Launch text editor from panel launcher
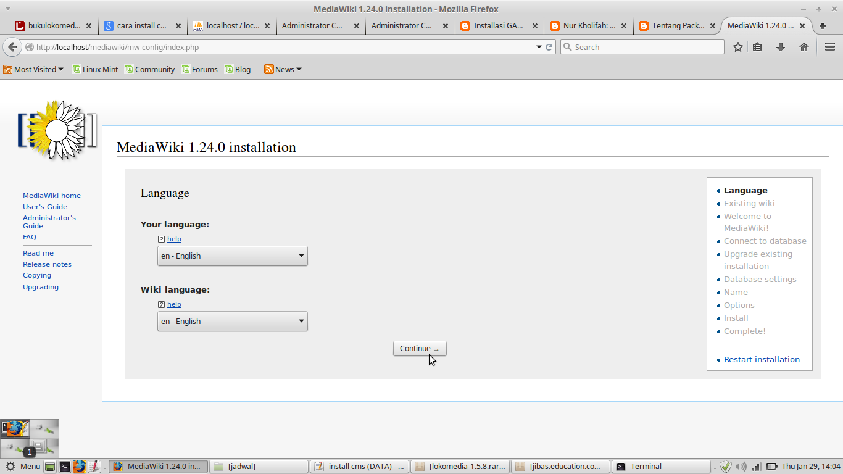Screen dimensions: 843x474 (94, 467)
